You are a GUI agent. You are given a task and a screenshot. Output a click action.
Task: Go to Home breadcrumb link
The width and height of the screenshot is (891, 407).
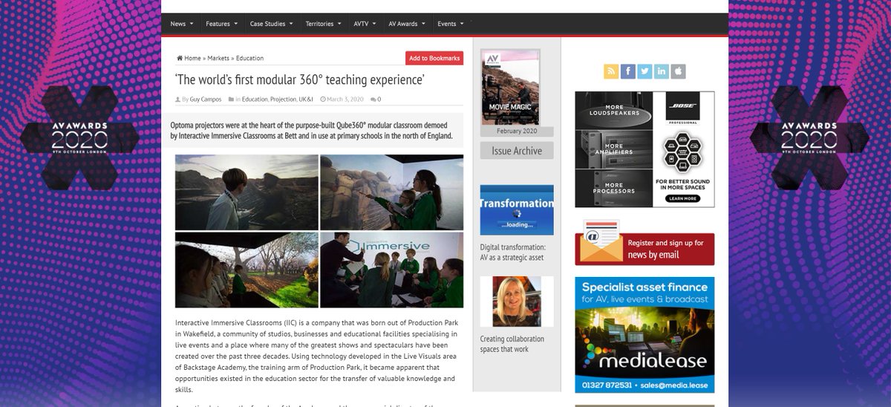[x=192, y=58]
